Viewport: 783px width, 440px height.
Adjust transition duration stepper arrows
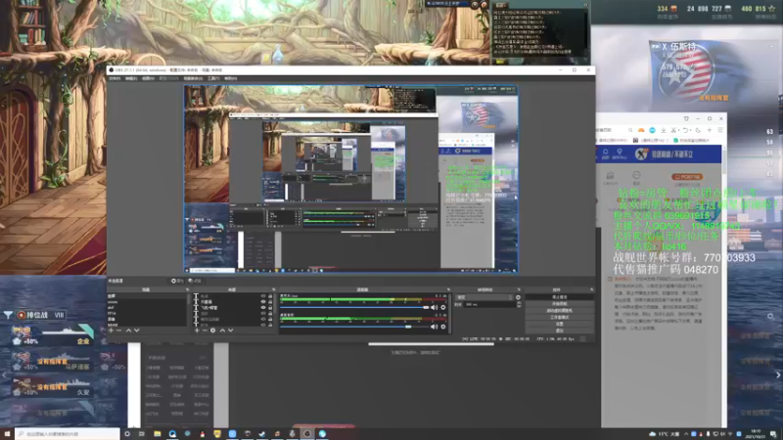click(x=519, y=304)
